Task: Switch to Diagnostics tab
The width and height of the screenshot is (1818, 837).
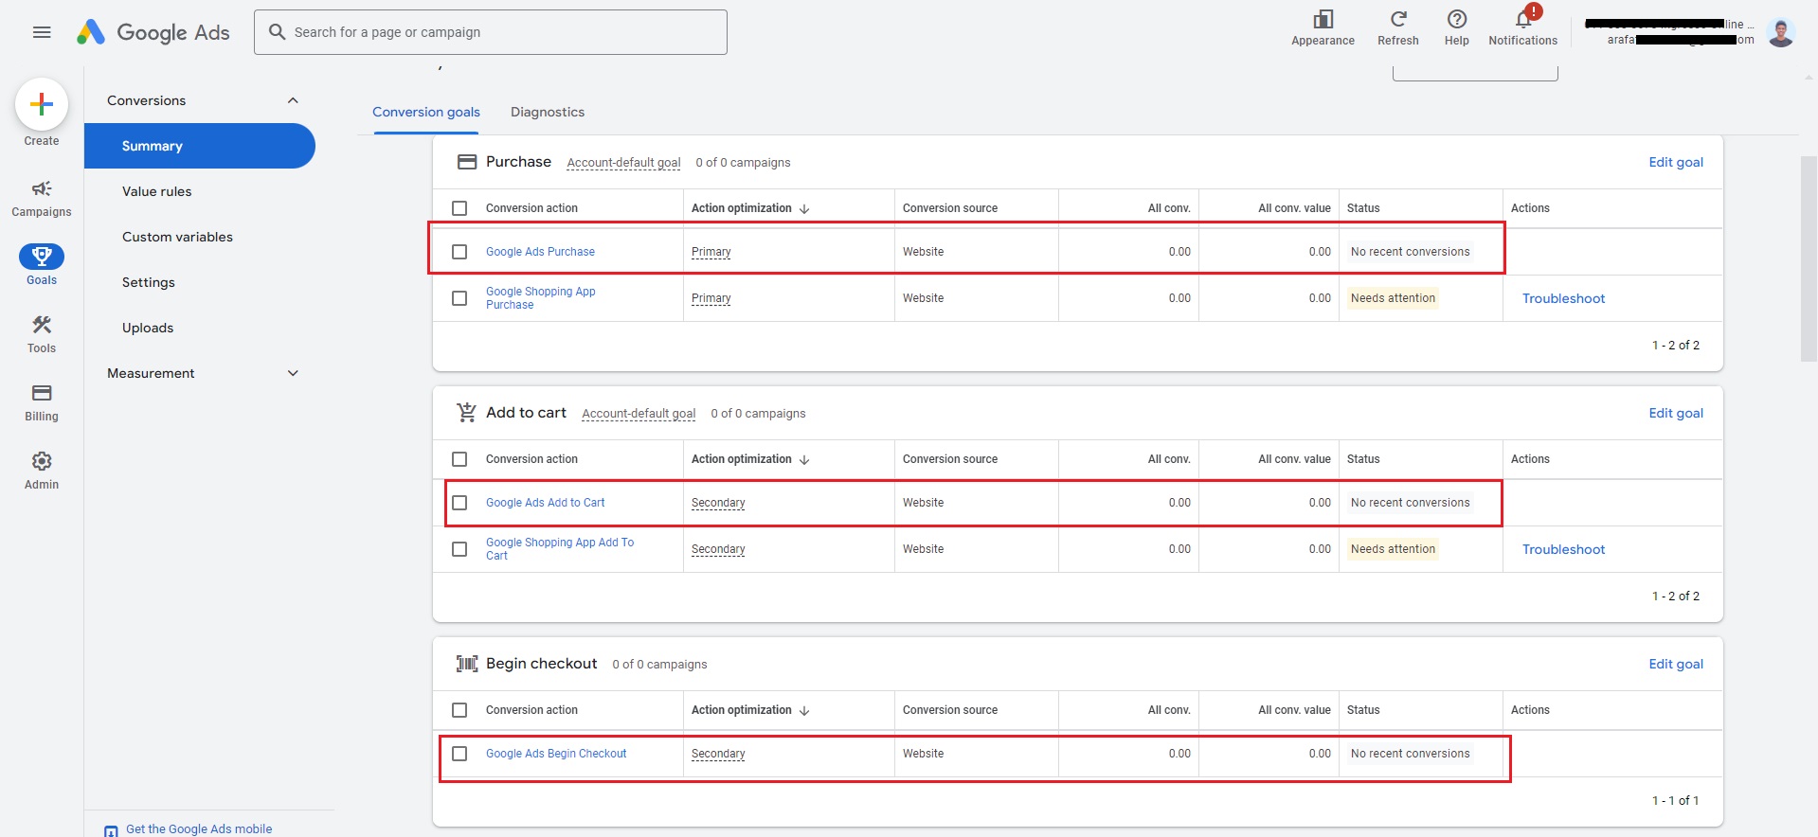Action: [548, 112]
